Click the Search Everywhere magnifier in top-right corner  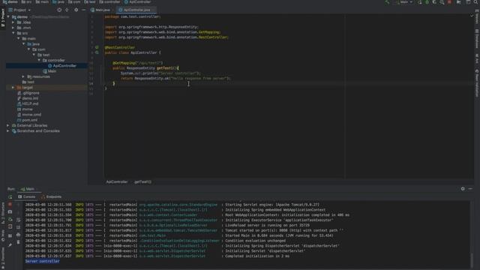(476, 2)
